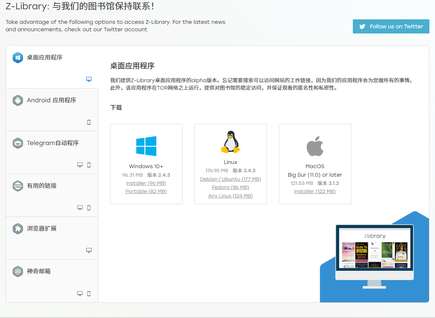
Task: Click the Apple logo in MacOS card
Action: (x=315, y=146)
